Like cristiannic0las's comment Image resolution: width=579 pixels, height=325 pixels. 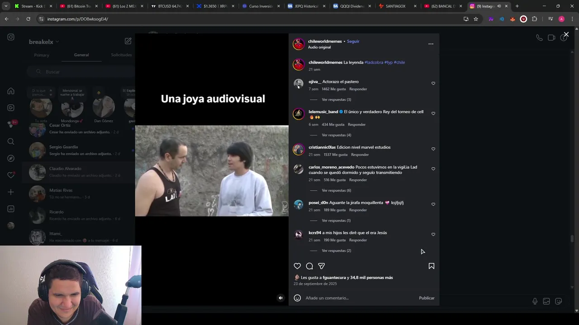tap(433, 149)
